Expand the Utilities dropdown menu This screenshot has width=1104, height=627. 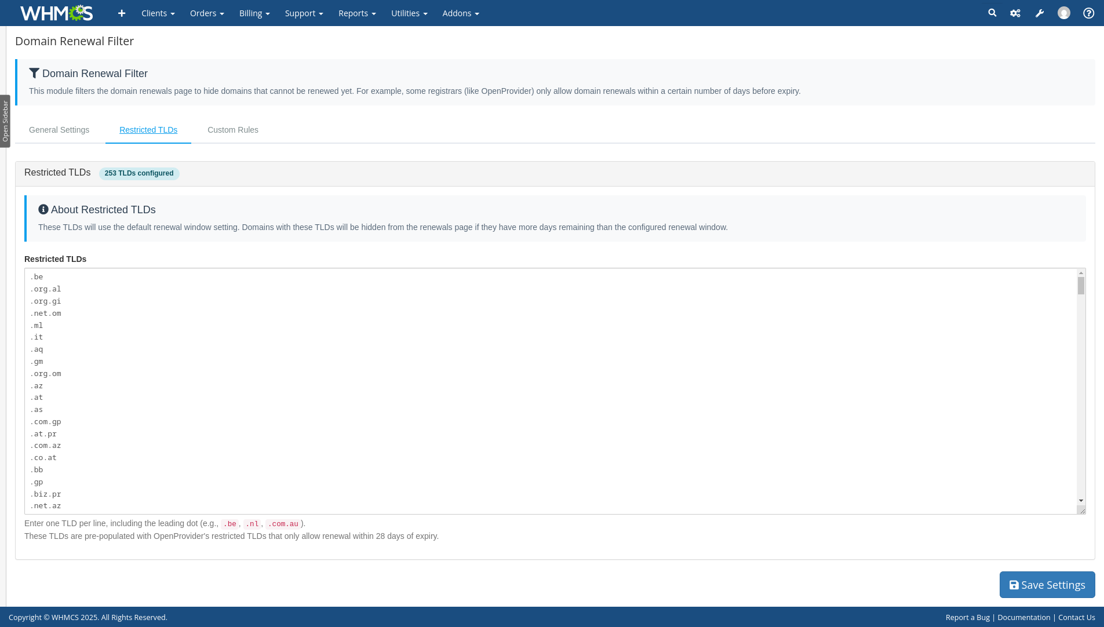tap(409, 13)
